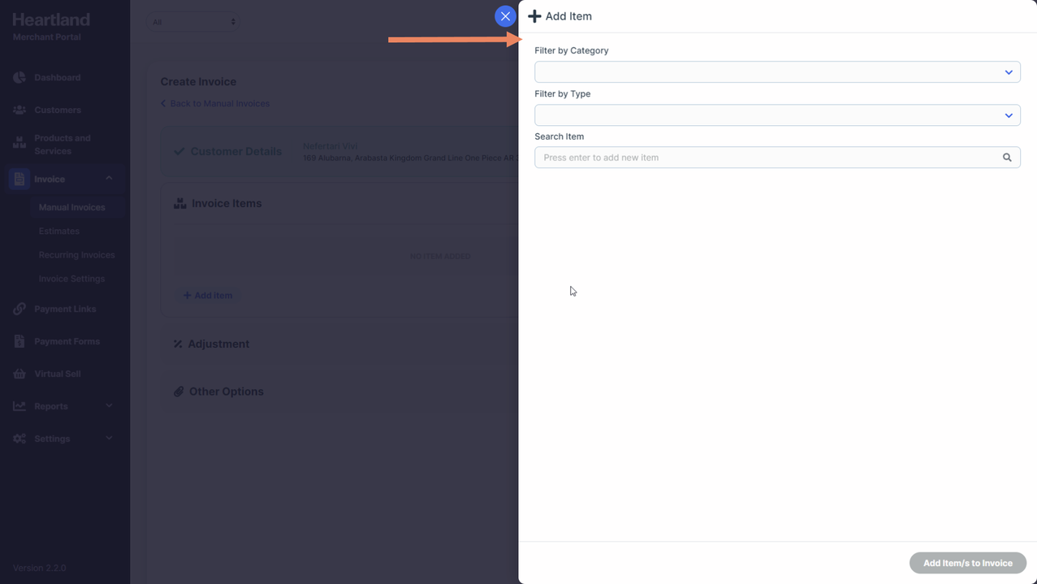
Task: Open the Filter by Type dropdown
Action: tap(776, 115)
